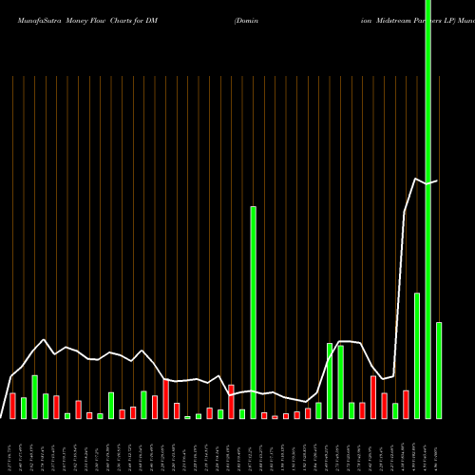The height and width of the screenshot is (475, 475).
Task: Select the tallest green bar extending past chart top
Action: (x=428, y=209)
